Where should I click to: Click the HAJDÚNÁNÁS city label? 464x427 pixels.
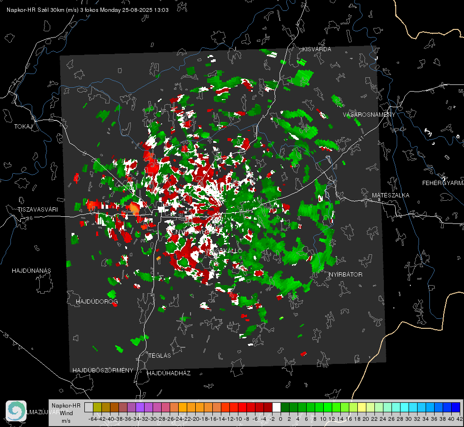(31, 271)
